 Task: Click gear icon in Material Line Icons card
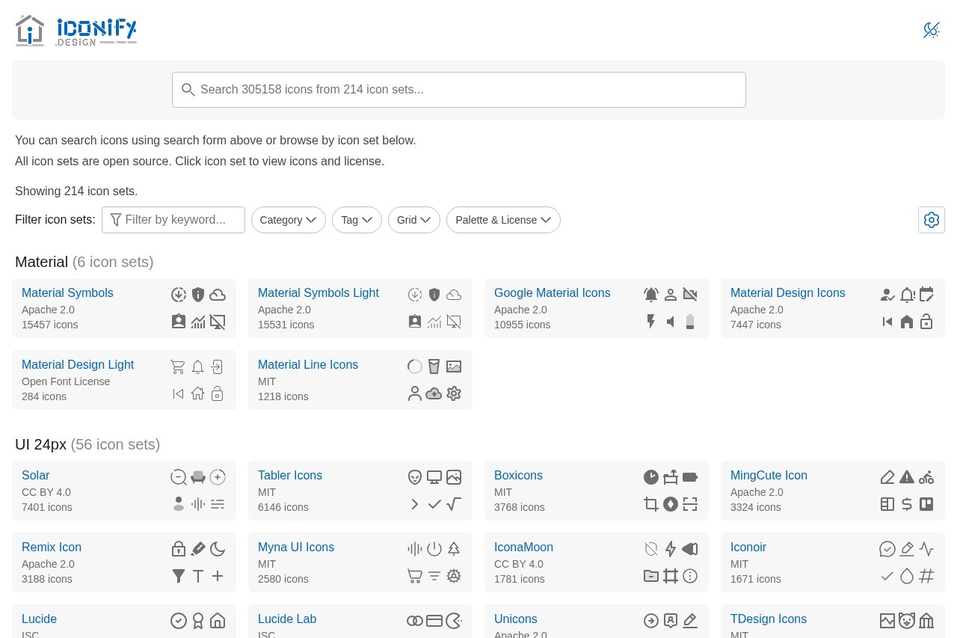[x=454, y=393]
